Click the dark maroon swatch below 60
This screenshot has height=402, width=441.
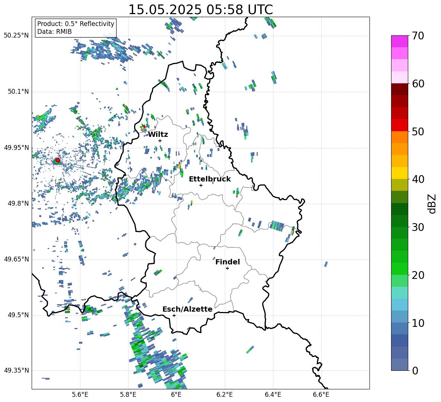(400, 89)
